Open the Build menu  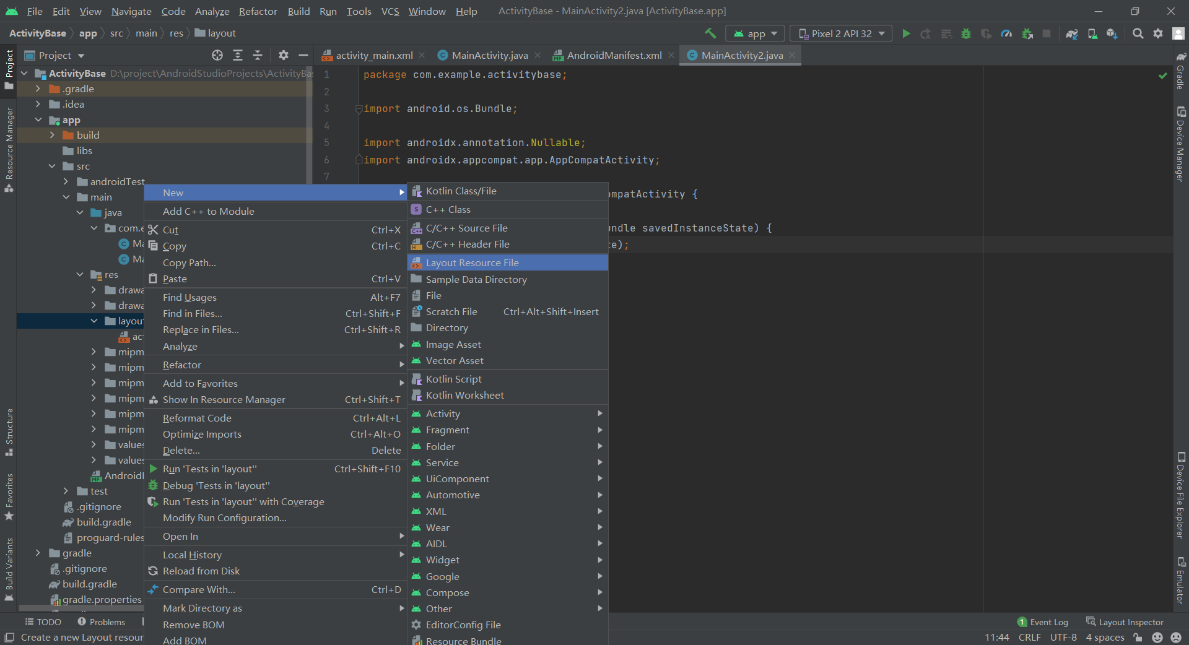298,11
